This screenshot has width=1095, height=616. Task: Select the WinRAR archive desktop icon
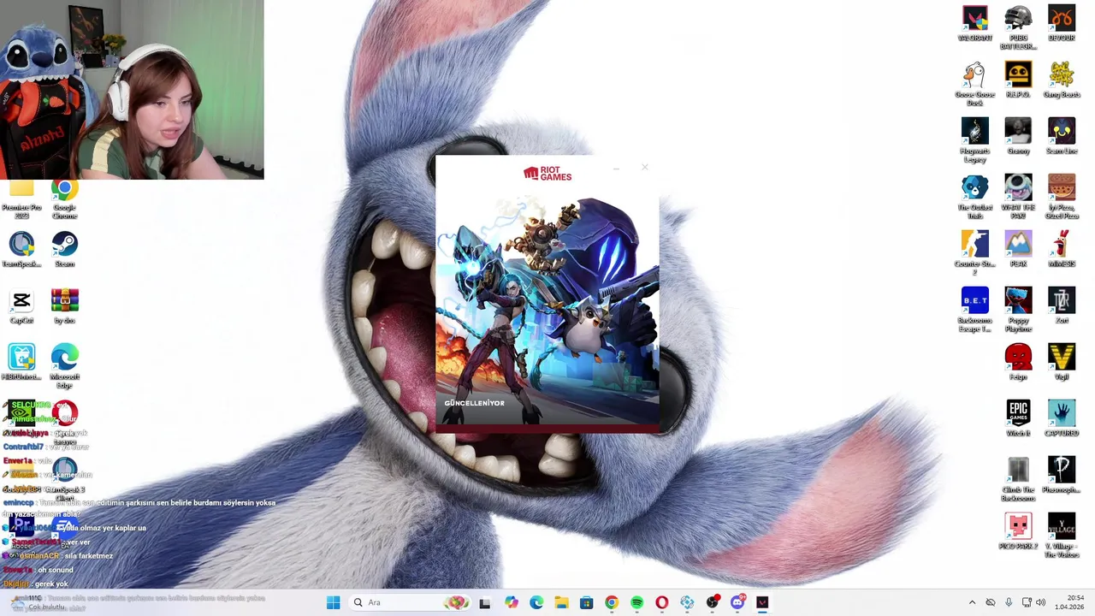[64, 305]
